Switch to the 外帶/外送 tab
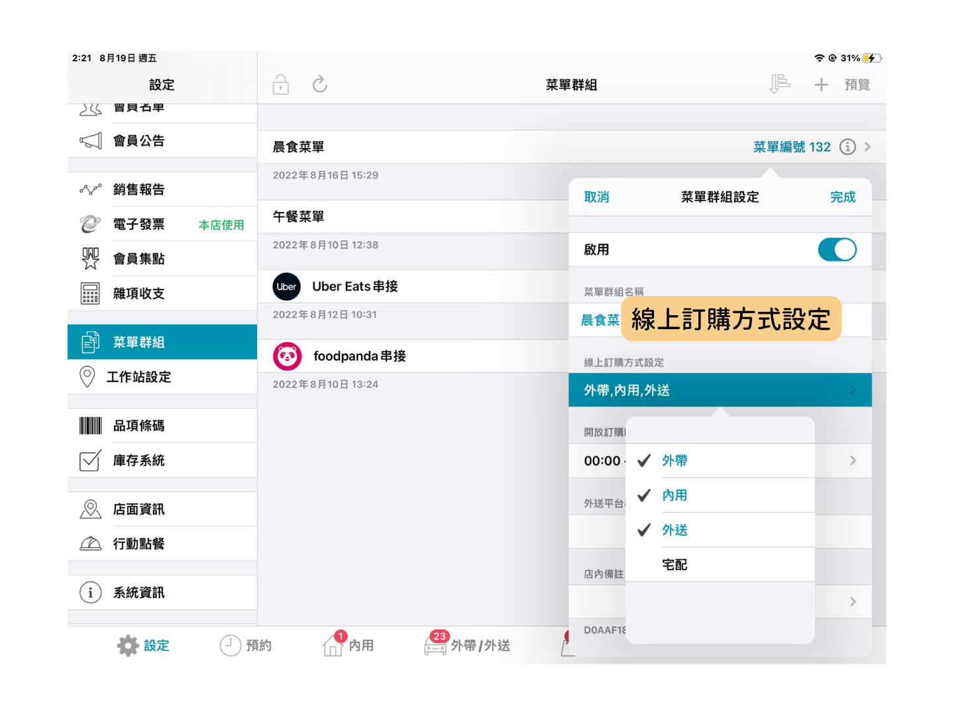The height and width of the screenshot is (715, 954). pyautogui.click(x=467, y=645)
